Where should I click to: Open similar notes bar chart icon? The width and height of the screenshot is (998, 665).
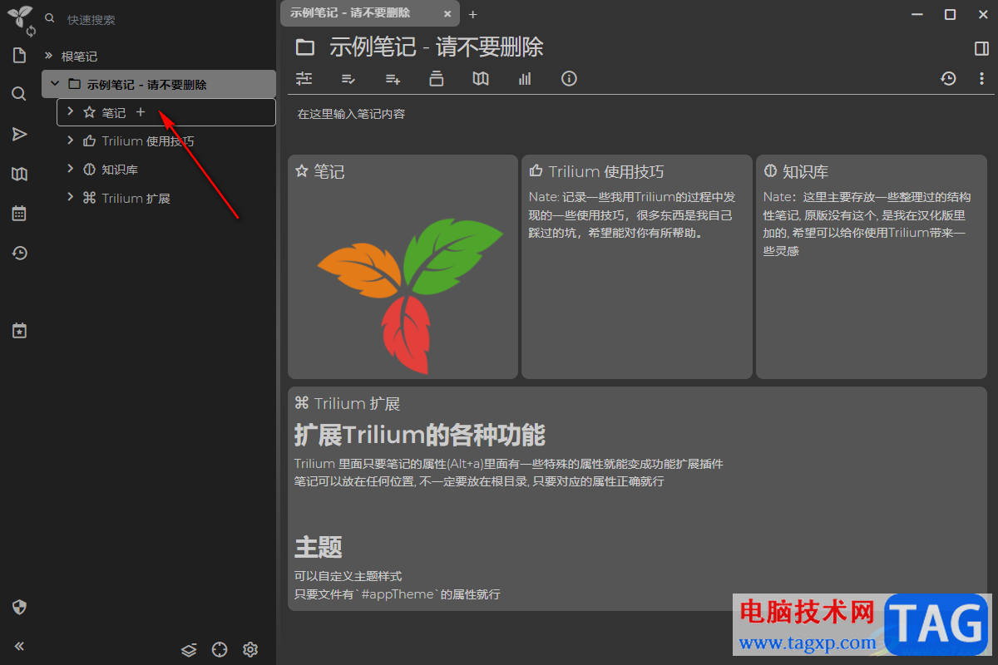point(525,79)
